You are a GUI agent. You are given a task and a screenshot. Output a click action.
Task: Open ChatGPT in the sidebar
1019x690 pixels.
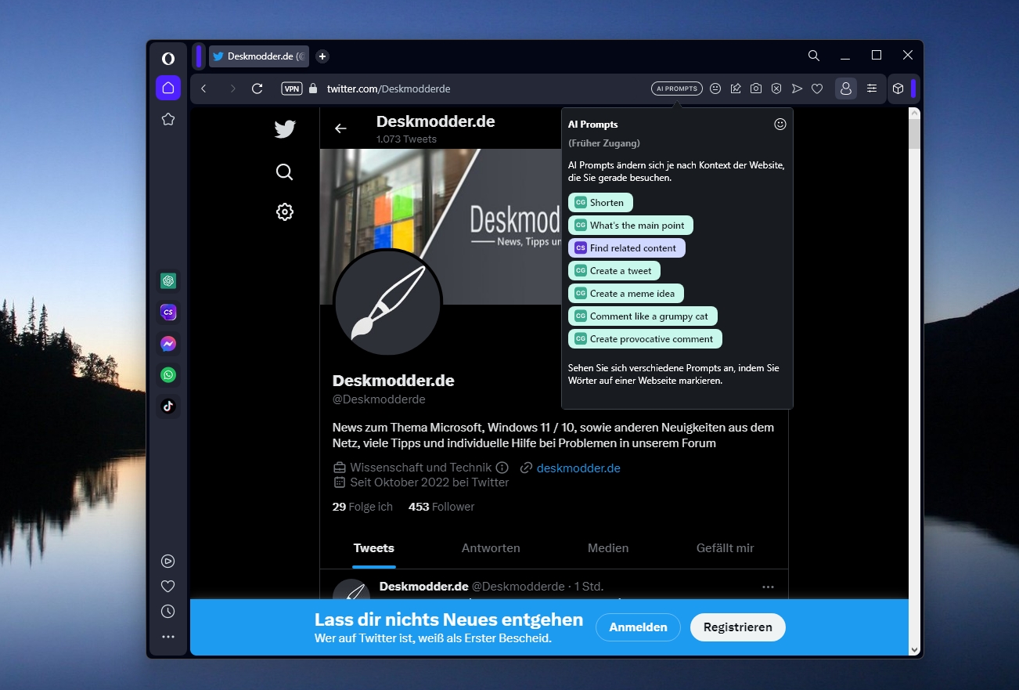(168, 280)
